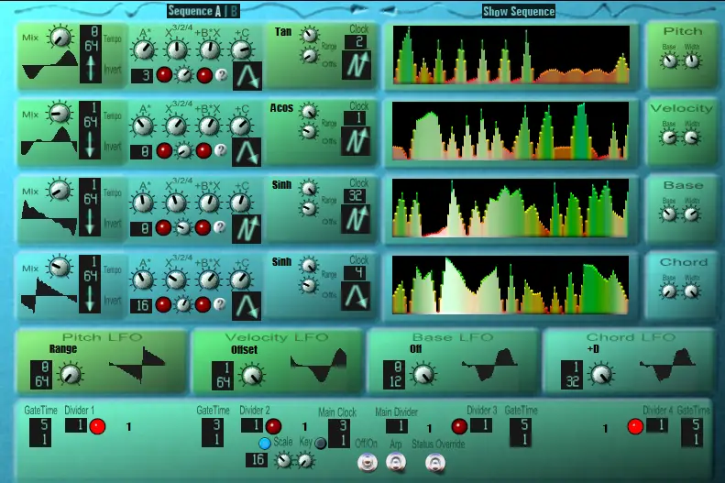725x483 pixels.
Task: Click the Main Divider value box
Action: 397,425
